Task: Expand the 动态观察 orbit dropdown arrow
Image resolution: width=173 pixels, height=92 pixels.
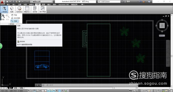Action: 21,18
